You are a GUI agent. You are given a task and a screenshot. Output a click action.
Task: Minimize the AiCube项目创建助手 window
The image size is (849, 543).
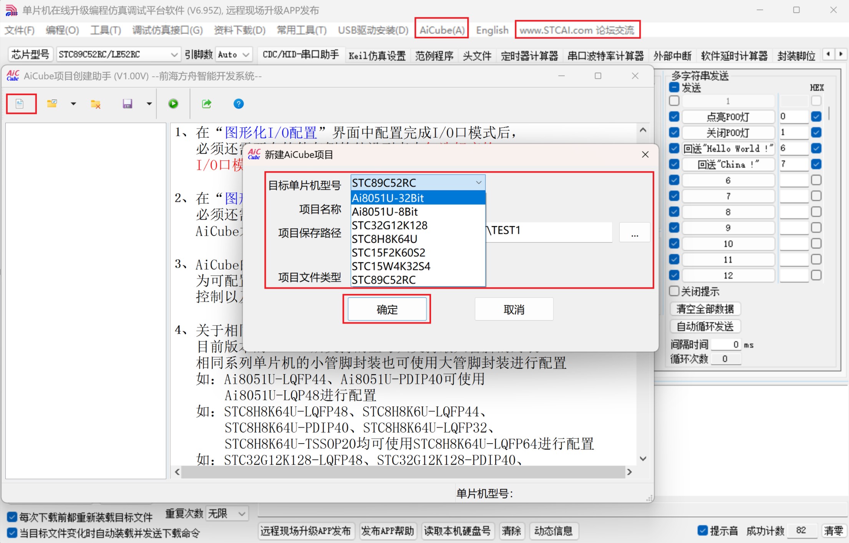tap(561, 76)
